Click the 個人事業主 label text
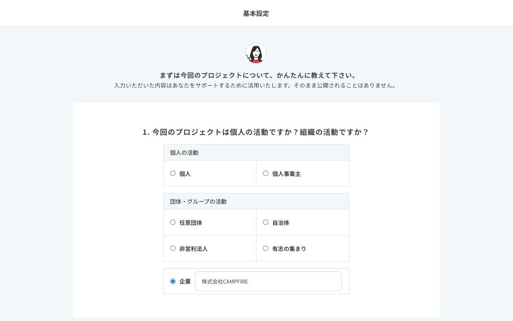 coord(286,174)
